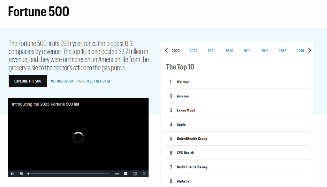
Task: Enter fullscreen video mode
Action: click(144, 174)
